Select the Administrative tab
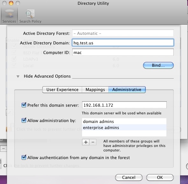Viewport: 188px width, 184px height. click(x=127, y=89)
